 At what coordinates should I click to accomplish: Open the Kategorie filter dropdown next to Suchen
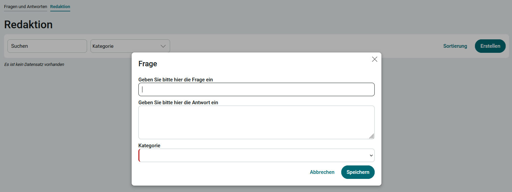[x=130, y=46]
